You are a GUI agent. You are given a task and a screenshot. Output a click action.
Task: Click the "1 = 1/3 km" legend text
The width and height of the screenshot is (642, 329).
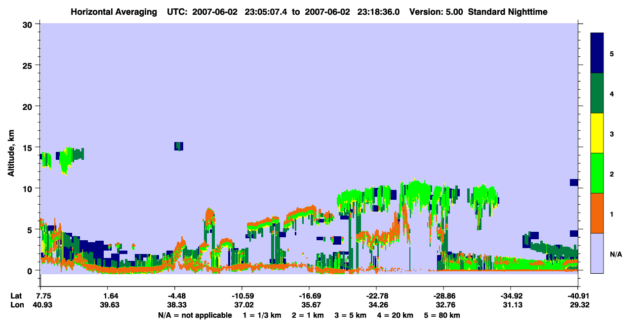click(x=262, y=315)
